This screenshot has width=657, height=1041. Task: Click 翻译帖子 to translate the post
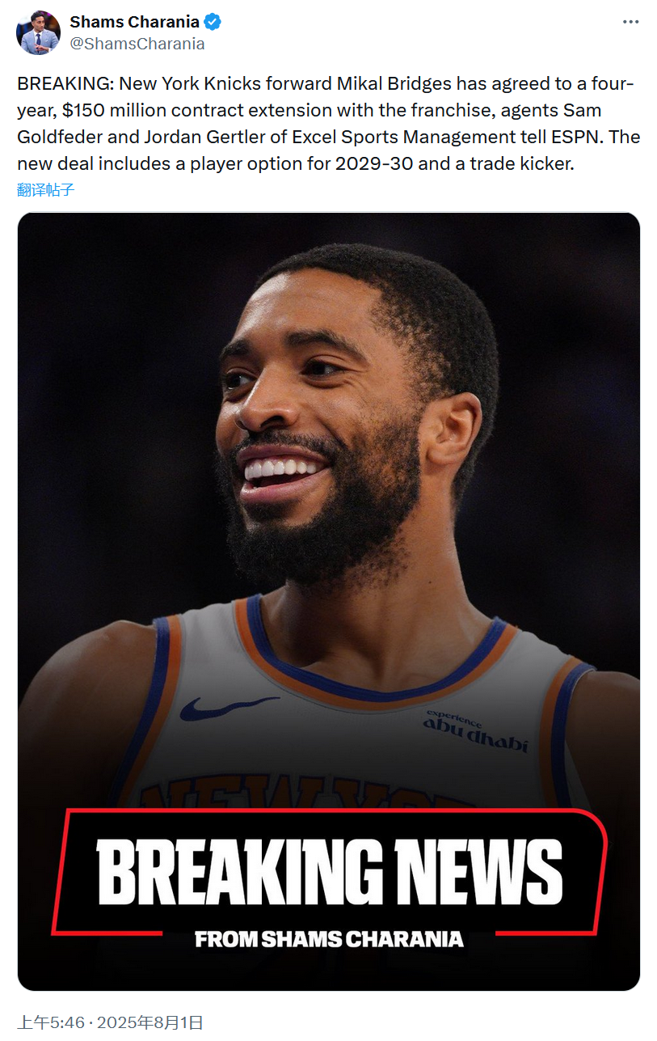click(x=46, y=191)
